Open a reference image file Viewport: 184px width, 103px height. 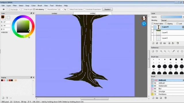click(153, 51)
